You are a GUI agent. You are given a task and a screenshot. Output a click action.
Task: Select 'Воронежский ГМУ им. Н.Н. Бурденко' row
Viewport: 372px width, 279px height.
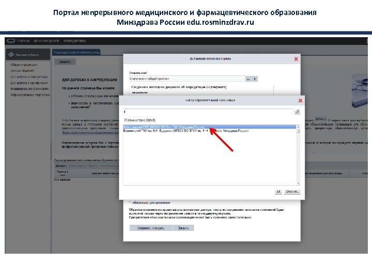click(x=210, y=131)
